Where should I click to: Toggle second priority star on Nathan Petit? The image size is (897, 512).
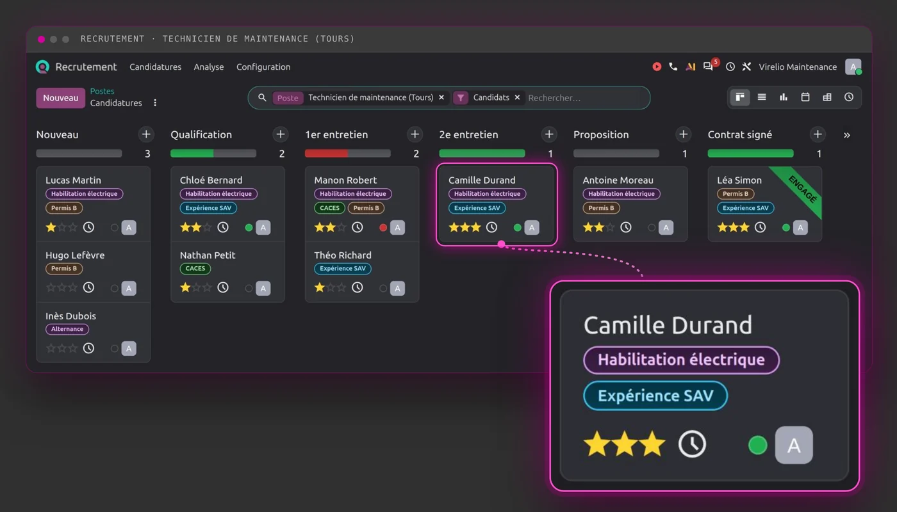tap(196, 288)
